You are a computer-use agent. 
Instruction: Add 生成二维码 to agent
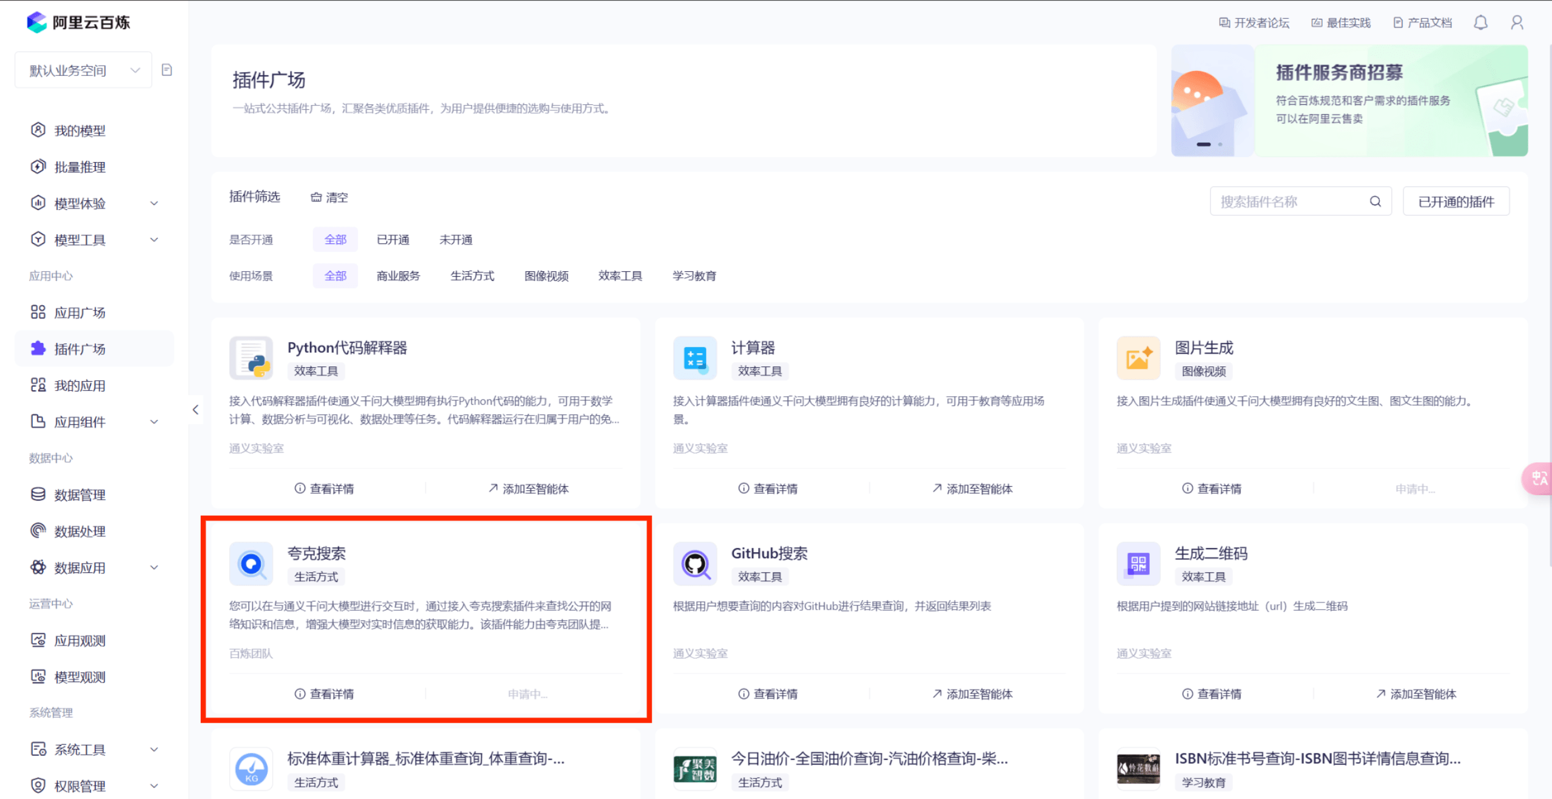pyautogui.click(x=1416, y=694)
